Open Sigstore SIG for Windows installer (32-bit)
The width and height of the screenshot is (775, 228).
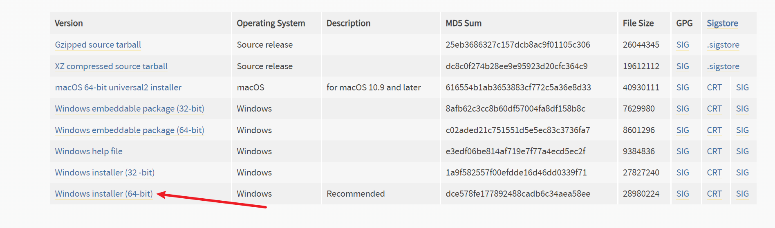[742, 173]
